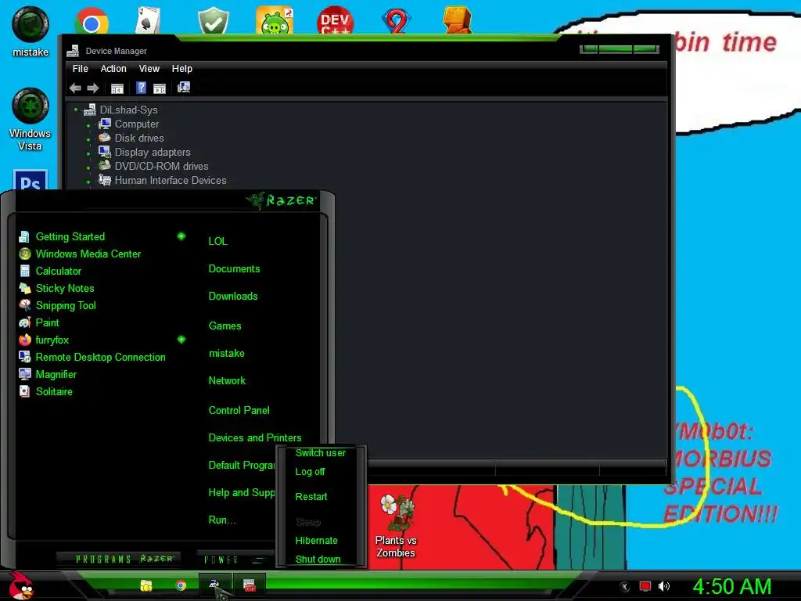The width and height of the screenshot is (801, 601).
Task: Open Control Panel from start menu
Action: coord(239,410)
